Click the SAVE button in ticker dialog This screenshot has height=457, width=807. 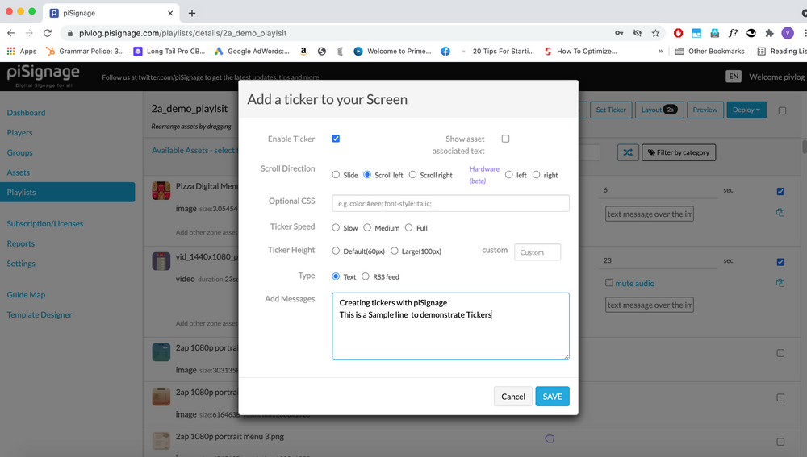pyautogui.click(x=552, y=397)
